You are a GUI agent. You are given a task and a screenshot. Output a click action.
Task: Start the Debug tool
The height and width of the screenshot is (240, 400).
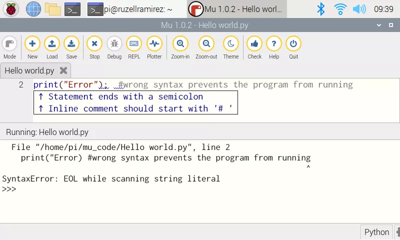(x=114, y=47)
